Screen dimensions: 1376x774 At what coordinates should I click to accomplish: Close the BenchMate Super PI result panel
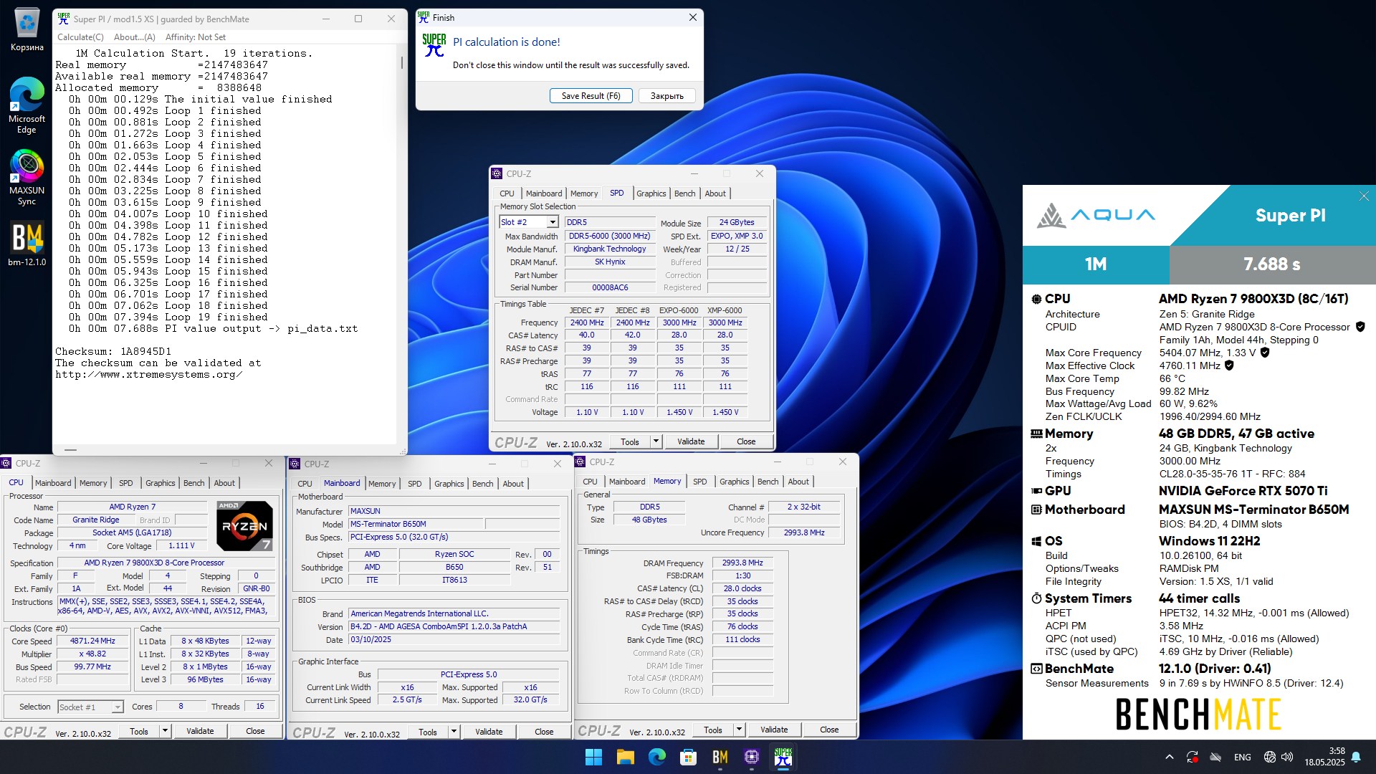point(1364,196)
